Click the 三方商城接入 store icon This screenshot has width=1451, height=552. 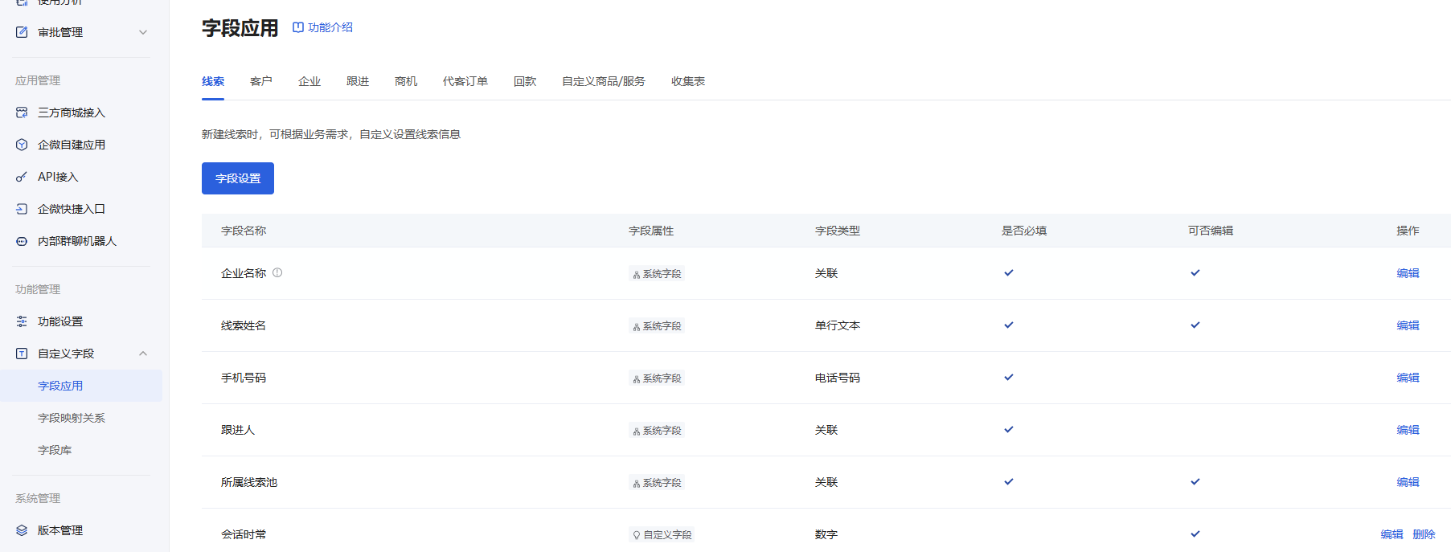(22, 112)
